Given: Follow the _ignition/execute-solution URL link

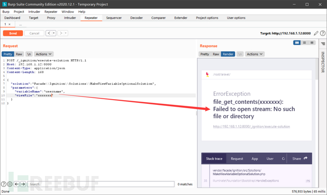Looking at the screenshot, I should click(251, 127).
